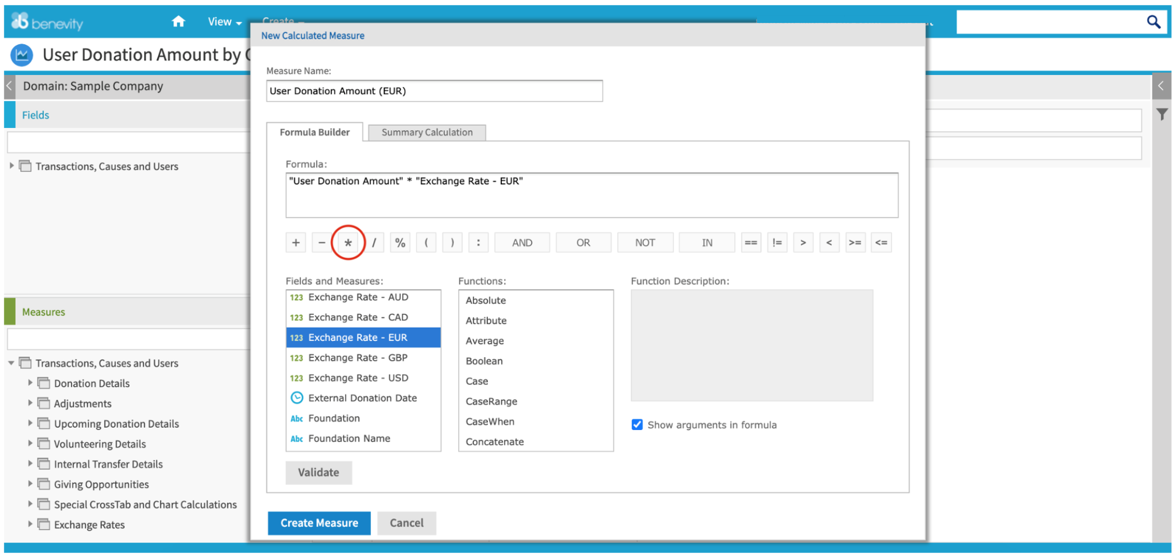
Task: Select Exchange Rate - GBP in fields list
Action: click(358, 357)
